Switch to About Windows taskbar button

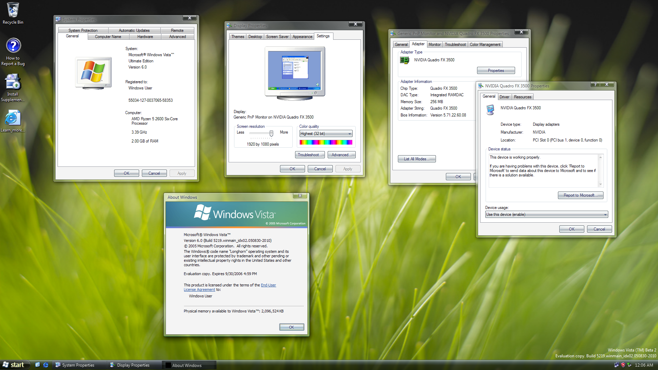[189, 365]
